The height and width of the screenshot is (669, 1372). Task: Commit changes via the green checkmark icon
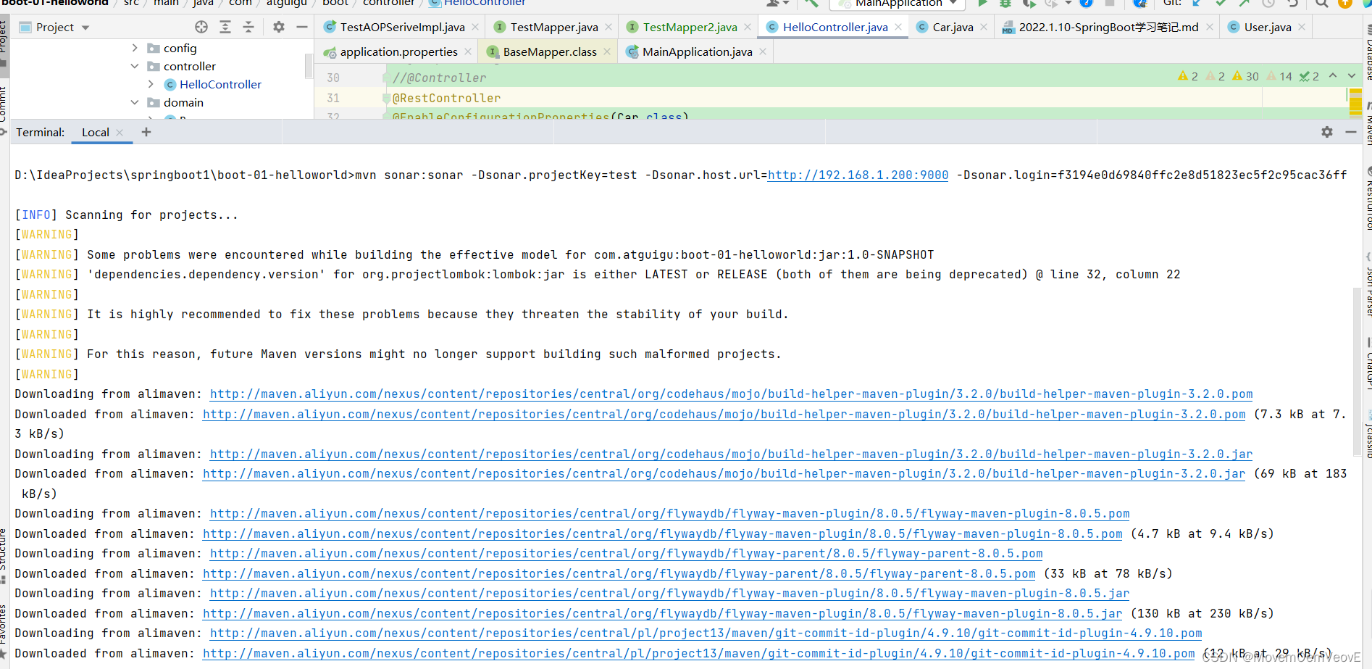click(x=1221, y=4)
